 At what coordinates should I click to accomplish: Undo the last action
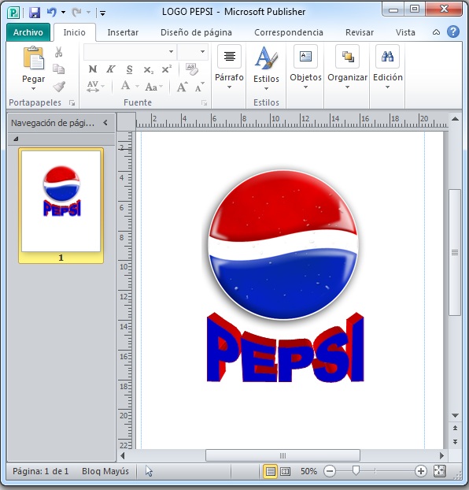coord(51,13)
